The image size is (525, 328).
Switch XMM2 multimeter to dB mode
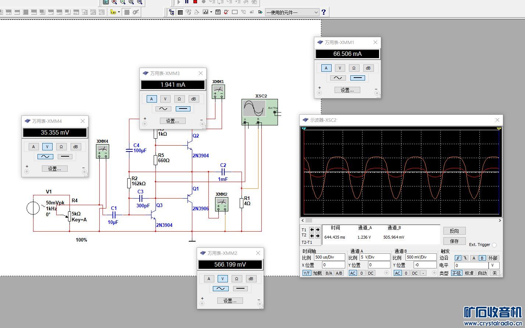coord(250,279)
